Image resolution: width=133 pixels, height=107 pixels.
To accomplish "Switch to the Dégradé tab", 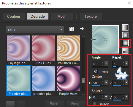I will tap(38, 16).
